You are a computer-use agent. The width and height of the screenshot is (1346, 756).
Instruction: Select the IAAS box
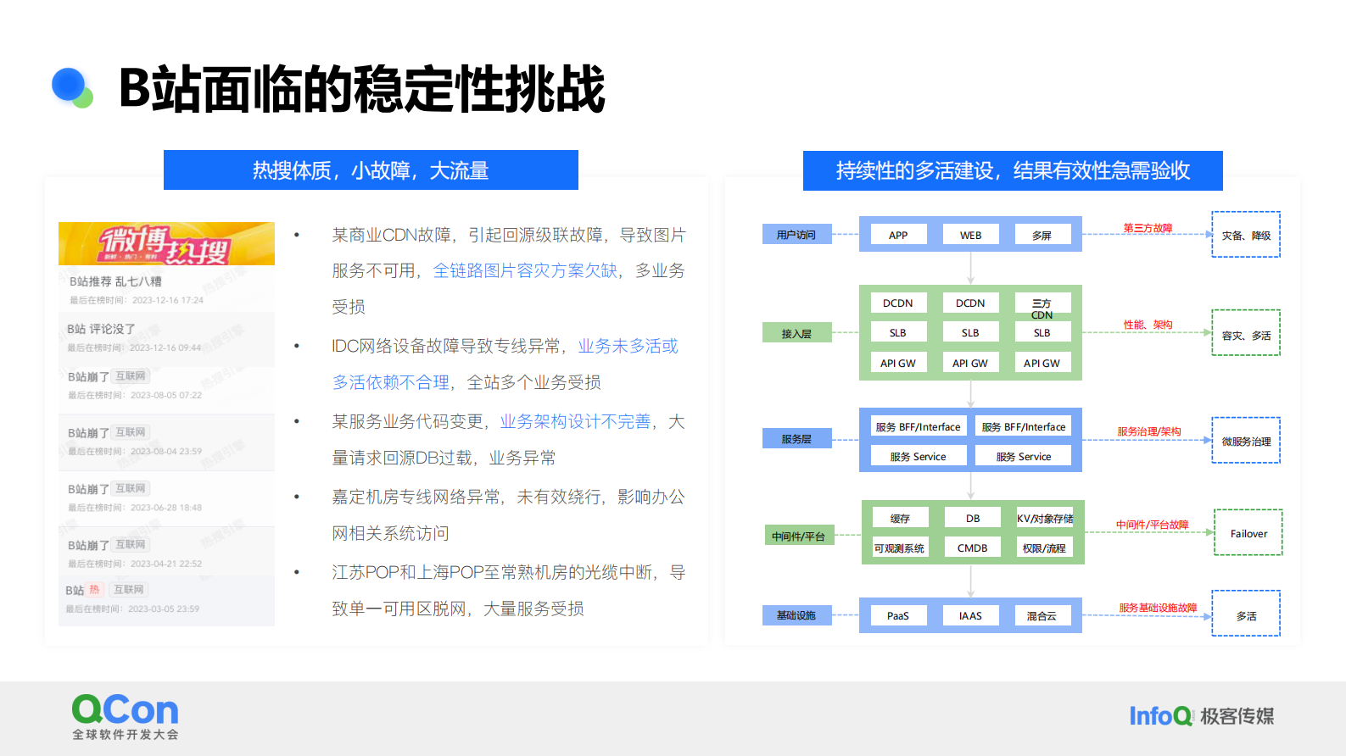point(971,615)
